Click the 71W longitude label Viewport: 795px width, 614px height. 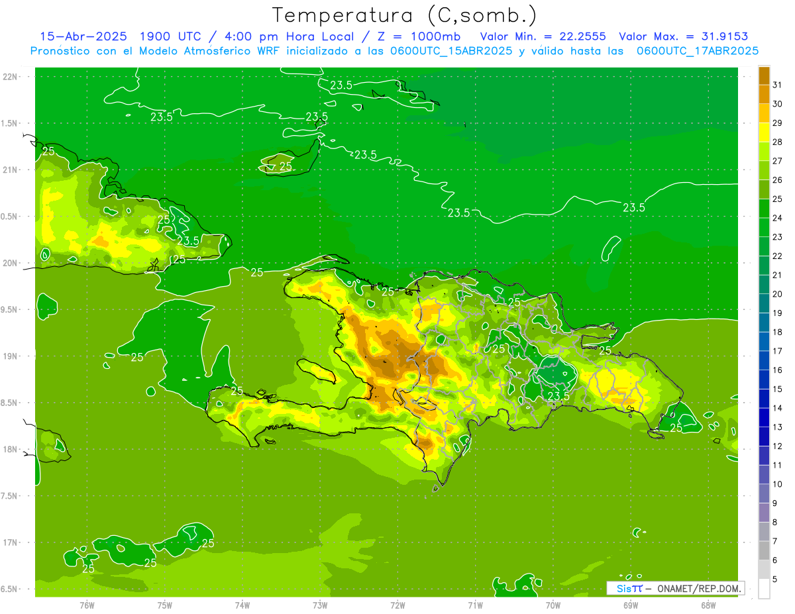[475, 605]
